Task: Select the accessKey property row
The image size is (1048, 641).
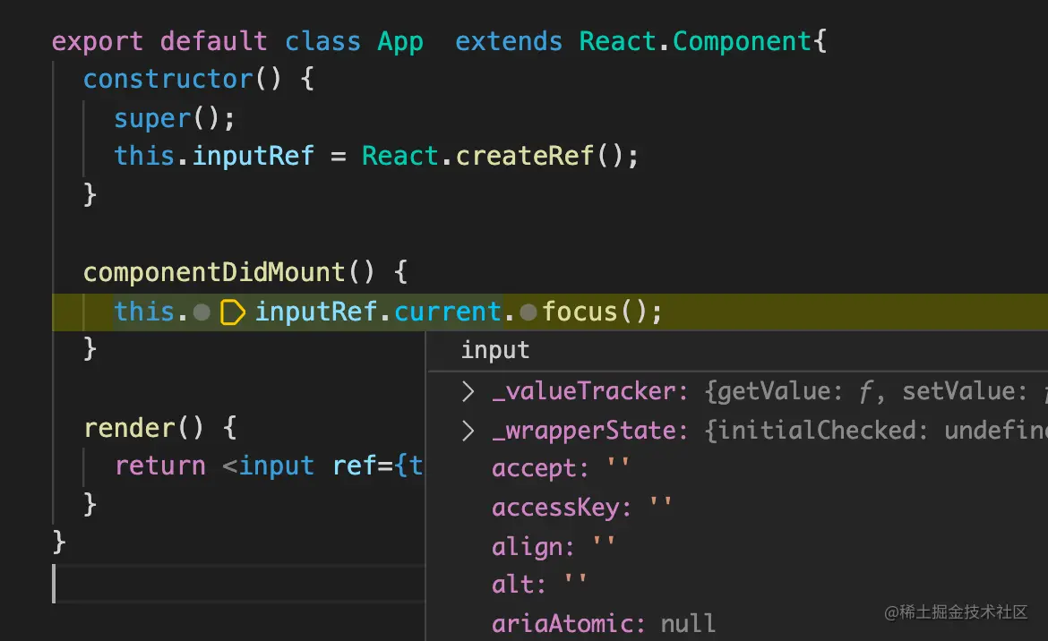Action: point(736,508)
